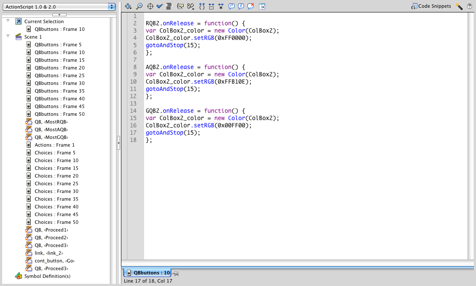476x286 pixels.
Task: Add a new item to the script
Action: (128, 6)
